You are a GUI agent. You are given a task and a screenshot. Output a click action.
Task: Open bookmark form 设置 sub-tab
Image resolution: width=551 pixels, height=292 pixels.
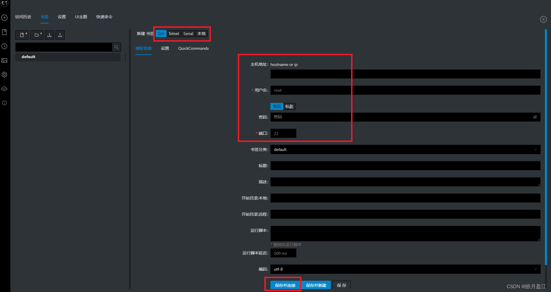tap(165, 48)
